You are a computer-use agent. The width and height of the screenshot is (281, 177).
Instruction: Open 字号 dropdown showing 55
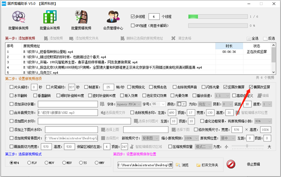click(159, 104)
